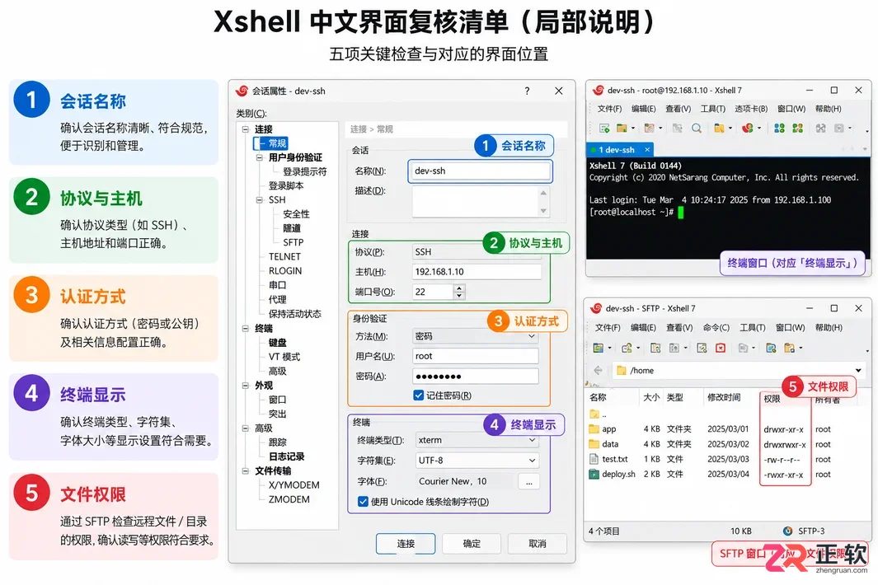
Task: Click the '...' font browse button
Action: [529, 481]
